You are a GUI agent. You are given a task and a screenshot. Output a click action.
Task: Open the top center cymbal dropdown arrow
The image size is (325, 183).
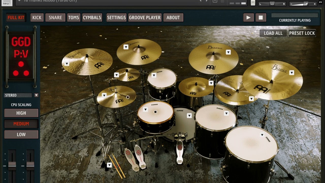coord(126,47)
